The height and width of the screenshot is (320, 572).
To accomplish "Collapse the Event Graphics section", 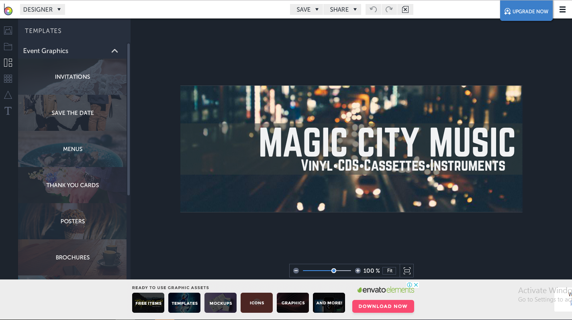I will coord(114,51).
